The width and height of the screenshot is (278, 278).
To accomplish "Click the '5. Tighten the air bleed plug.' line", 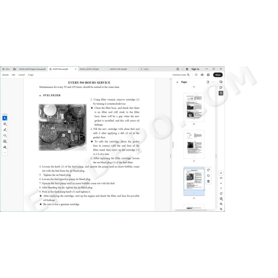I will tap(55, 175).
